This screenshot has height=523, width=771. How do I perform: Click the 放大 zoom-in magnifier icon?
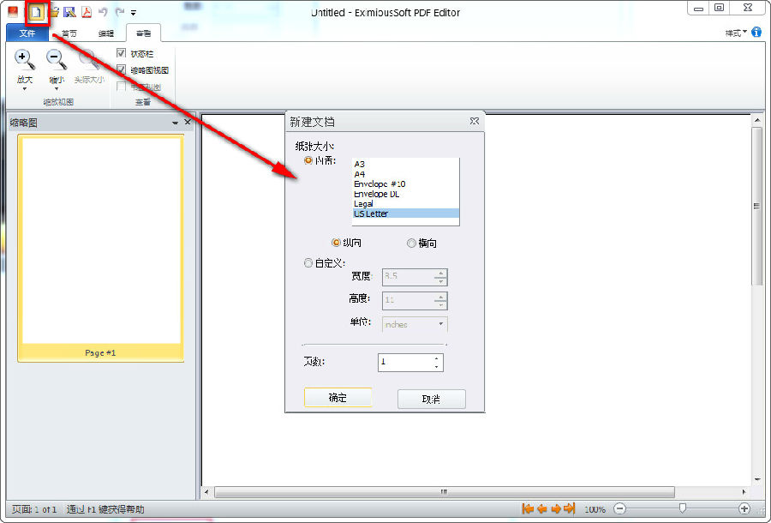coord(24,59)
